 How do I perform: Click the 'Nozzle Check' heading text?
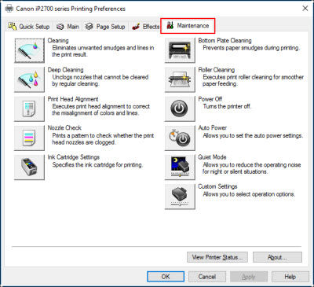coord(64,127)
